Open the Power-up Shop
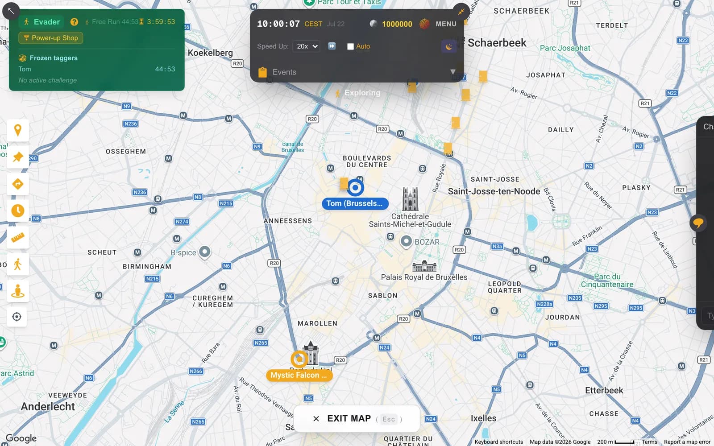The height and width of the screenshot is (446, 714). point(50,38)
